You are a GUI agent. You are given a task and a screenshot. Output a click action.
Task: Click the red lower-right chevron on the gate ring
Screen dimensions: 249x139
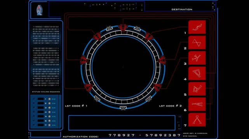tap(158, 88)
